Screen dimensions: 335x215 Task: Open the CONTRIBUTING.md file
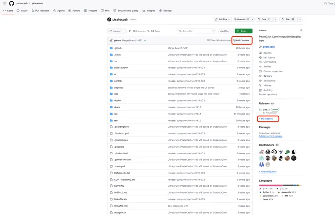pos(125,180)
